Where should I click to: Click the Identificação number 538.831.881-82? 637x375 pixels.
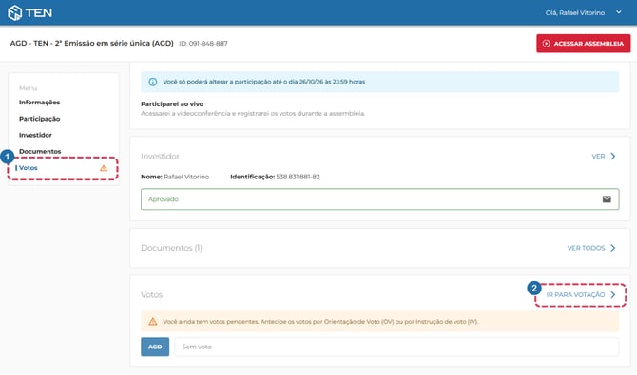click(x=298, y=177)
